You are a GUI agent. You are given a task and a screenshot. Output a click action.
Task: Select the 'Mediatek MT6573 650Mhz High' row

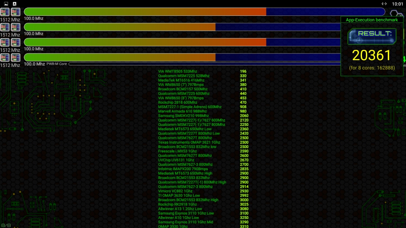click(203, 173)
